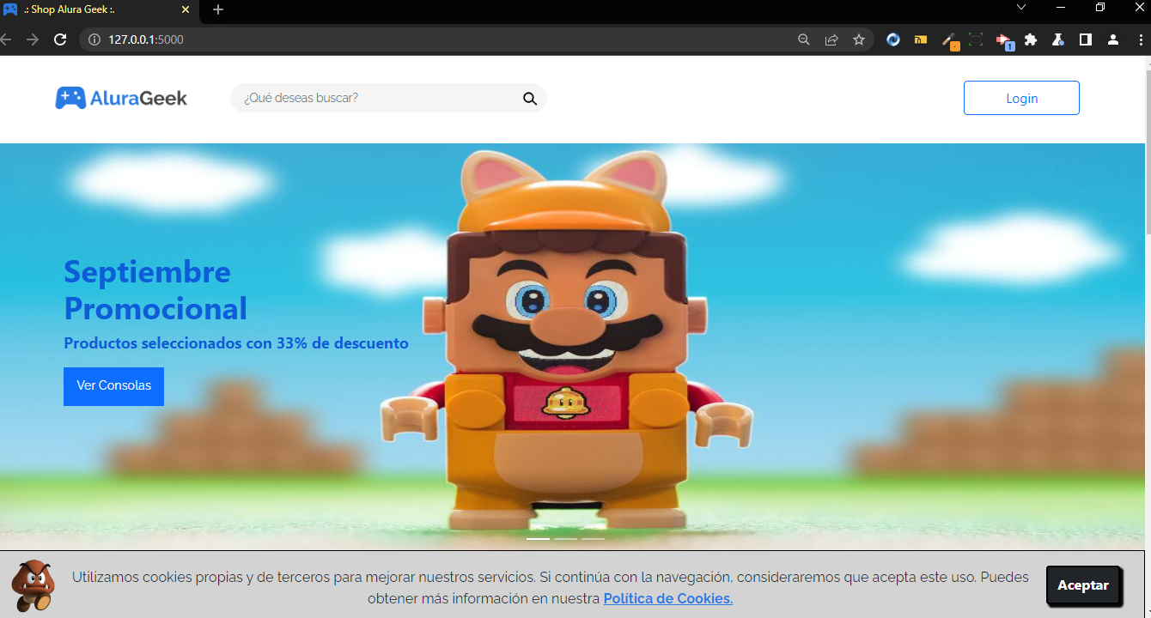The height and width of the screenshot is (618, 1151).
Task: Click the address bar URL 127.0.0.1:5000
Action: click(x=146, y=39)
